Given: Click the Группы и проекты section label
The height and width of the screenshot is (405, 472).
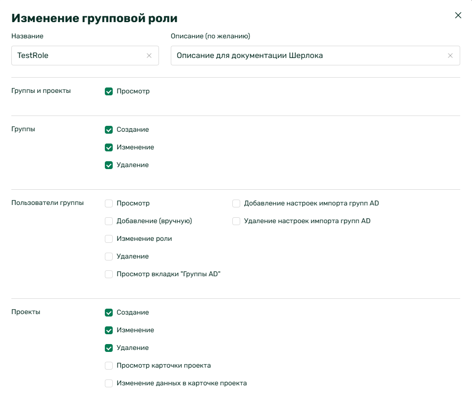Looking at the screenshot, I should coord(41,91).
